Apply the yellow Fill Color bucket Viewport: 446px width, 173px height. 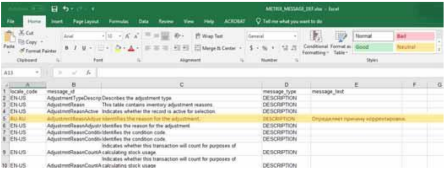118,48
